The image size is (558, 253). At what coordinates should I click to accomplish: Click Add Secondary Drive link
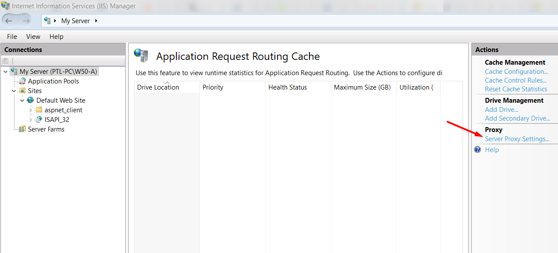(x=518, y=118)
